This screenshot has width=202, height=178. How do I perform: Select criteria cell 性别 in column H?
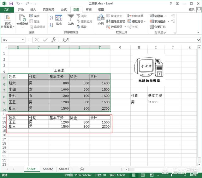(139, 96)
